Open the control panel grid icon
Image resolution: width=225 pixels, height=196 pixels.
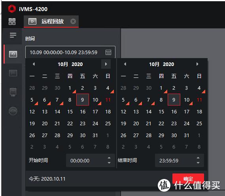point(12,21)
